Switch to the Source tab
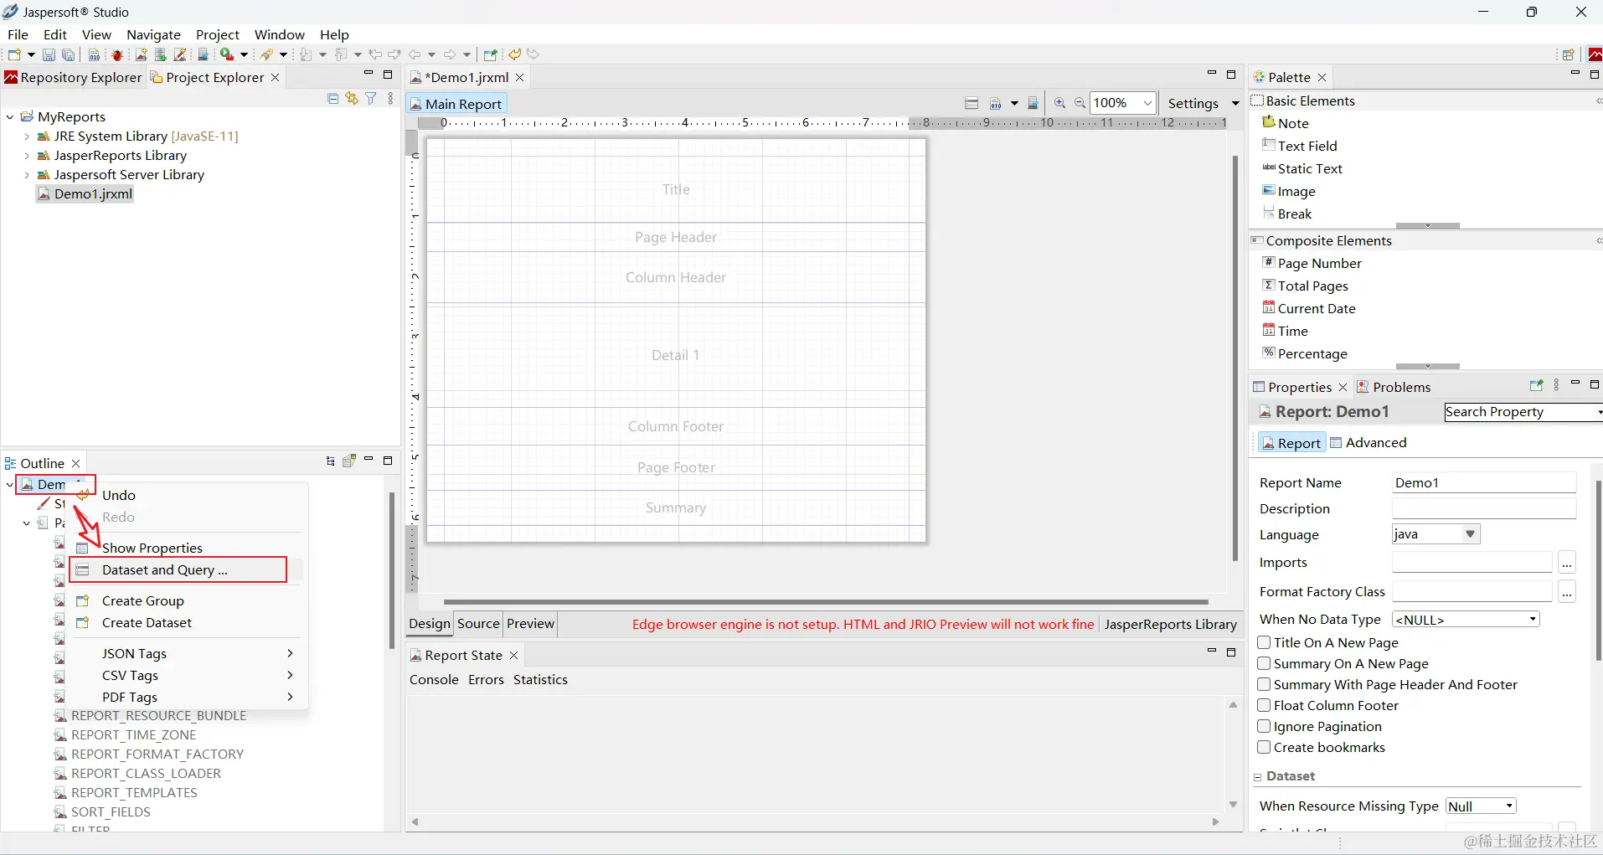Viewport: 1603px width, 855px height. point(478,624)
